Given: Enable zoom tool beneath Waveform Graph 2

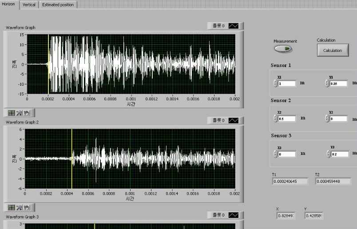Looking at the screenshot, I should (x=19, y=207).
